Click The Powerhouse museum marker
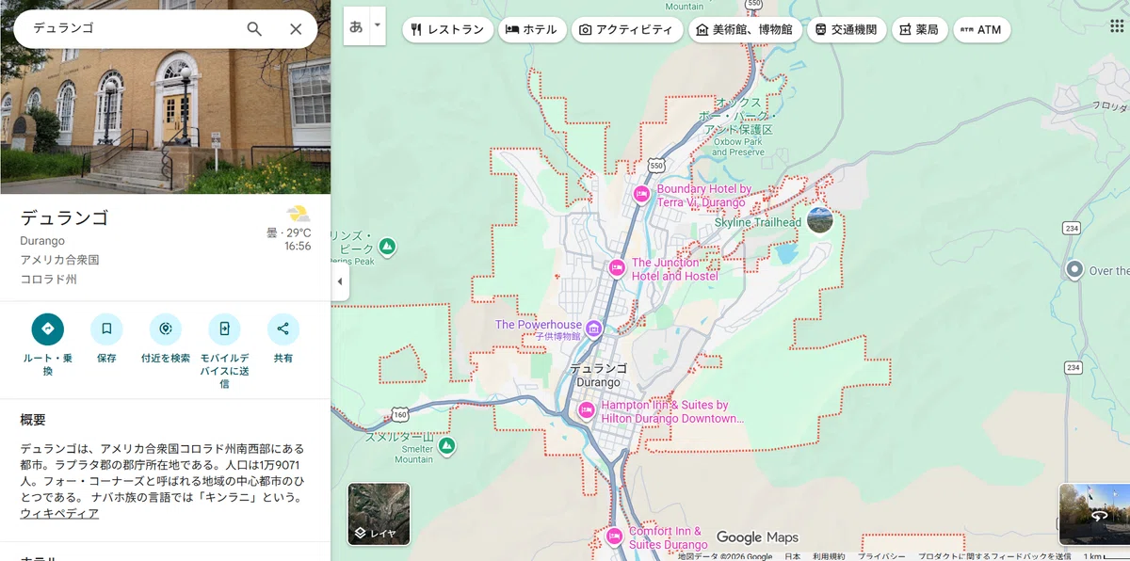The height and width of the screenshot is (561, 1130). [594, 328]
